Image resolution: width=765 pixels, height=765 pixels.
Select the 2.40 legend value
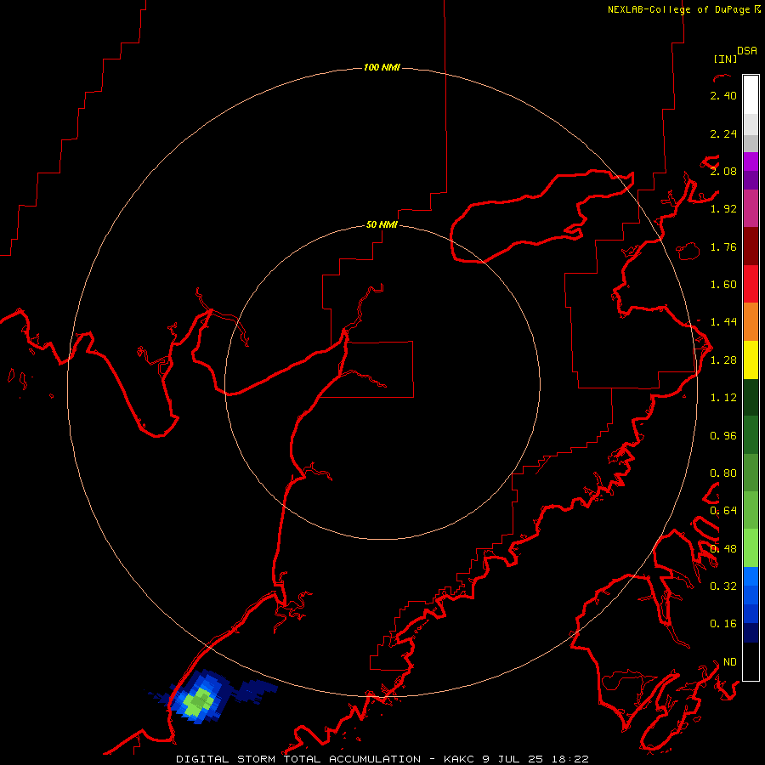click(x=723, y=95)
